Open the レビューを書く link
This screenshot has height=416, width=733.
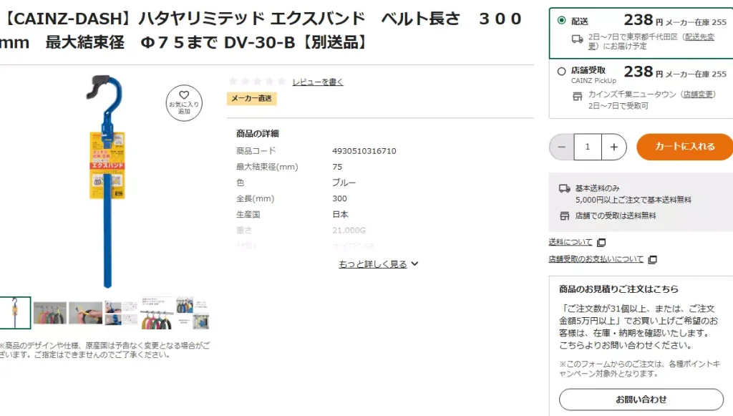pyautogui.click(x=316, y=81)
